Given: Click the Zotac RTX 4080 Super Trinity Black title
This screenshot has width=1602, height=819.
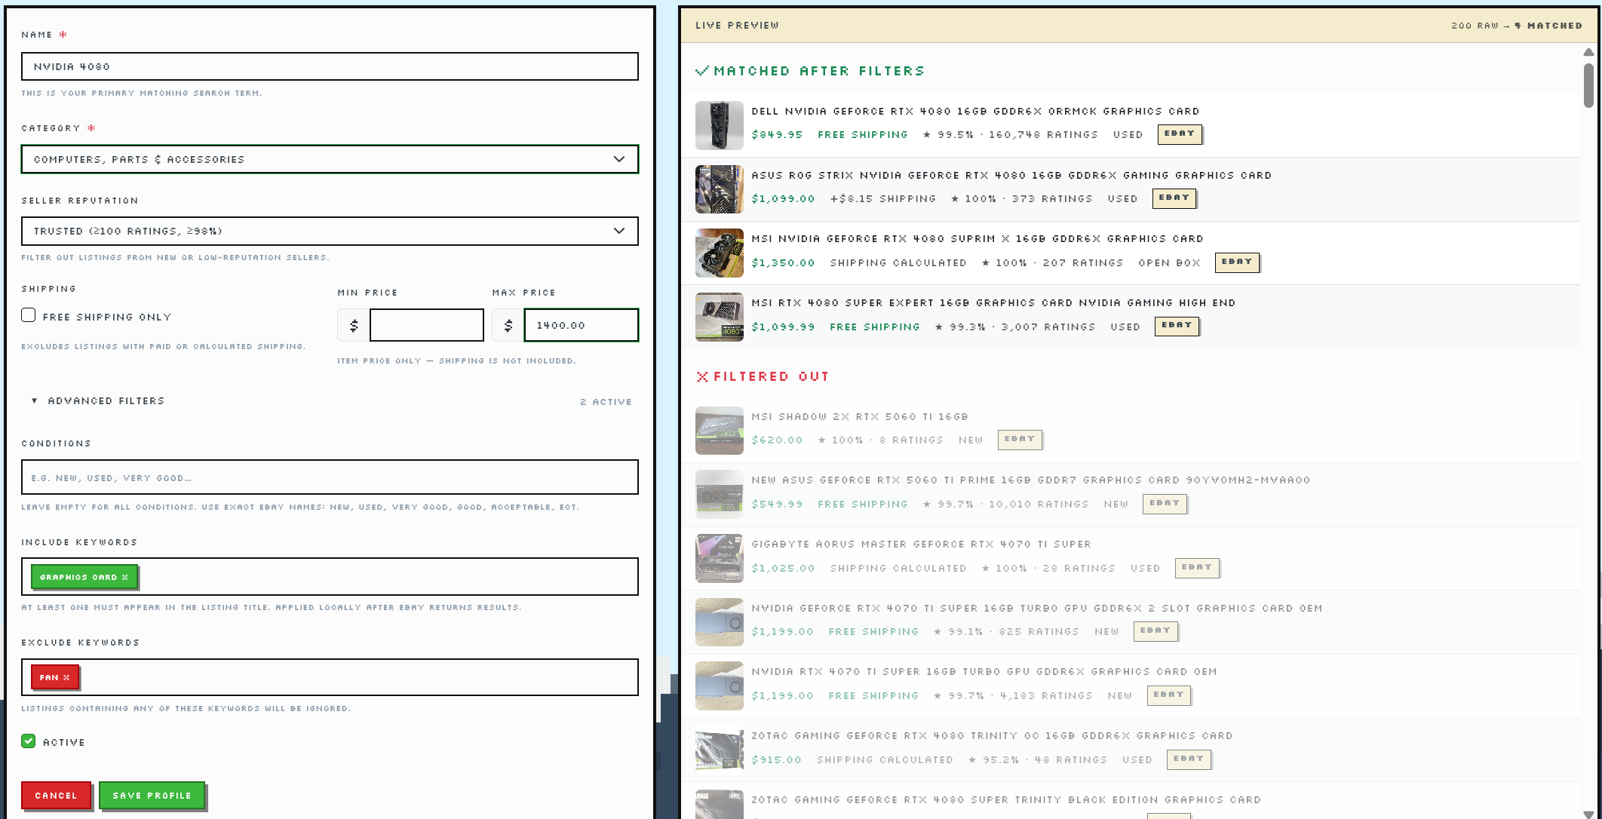Looking at the screenshot, I should coord(1006,800).
